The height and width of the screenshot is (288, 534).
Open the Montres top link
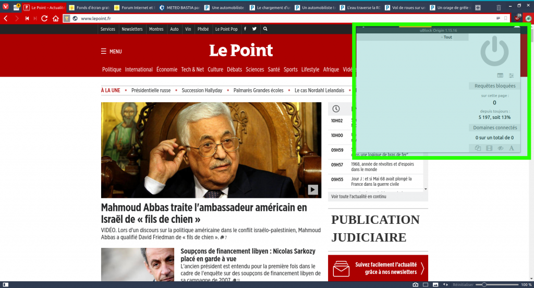tap(156, 29)
